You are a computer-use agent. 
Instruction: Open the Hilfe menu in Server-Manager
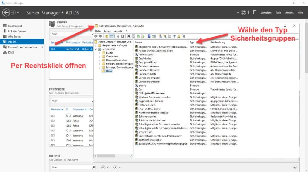tap(300, 13)
